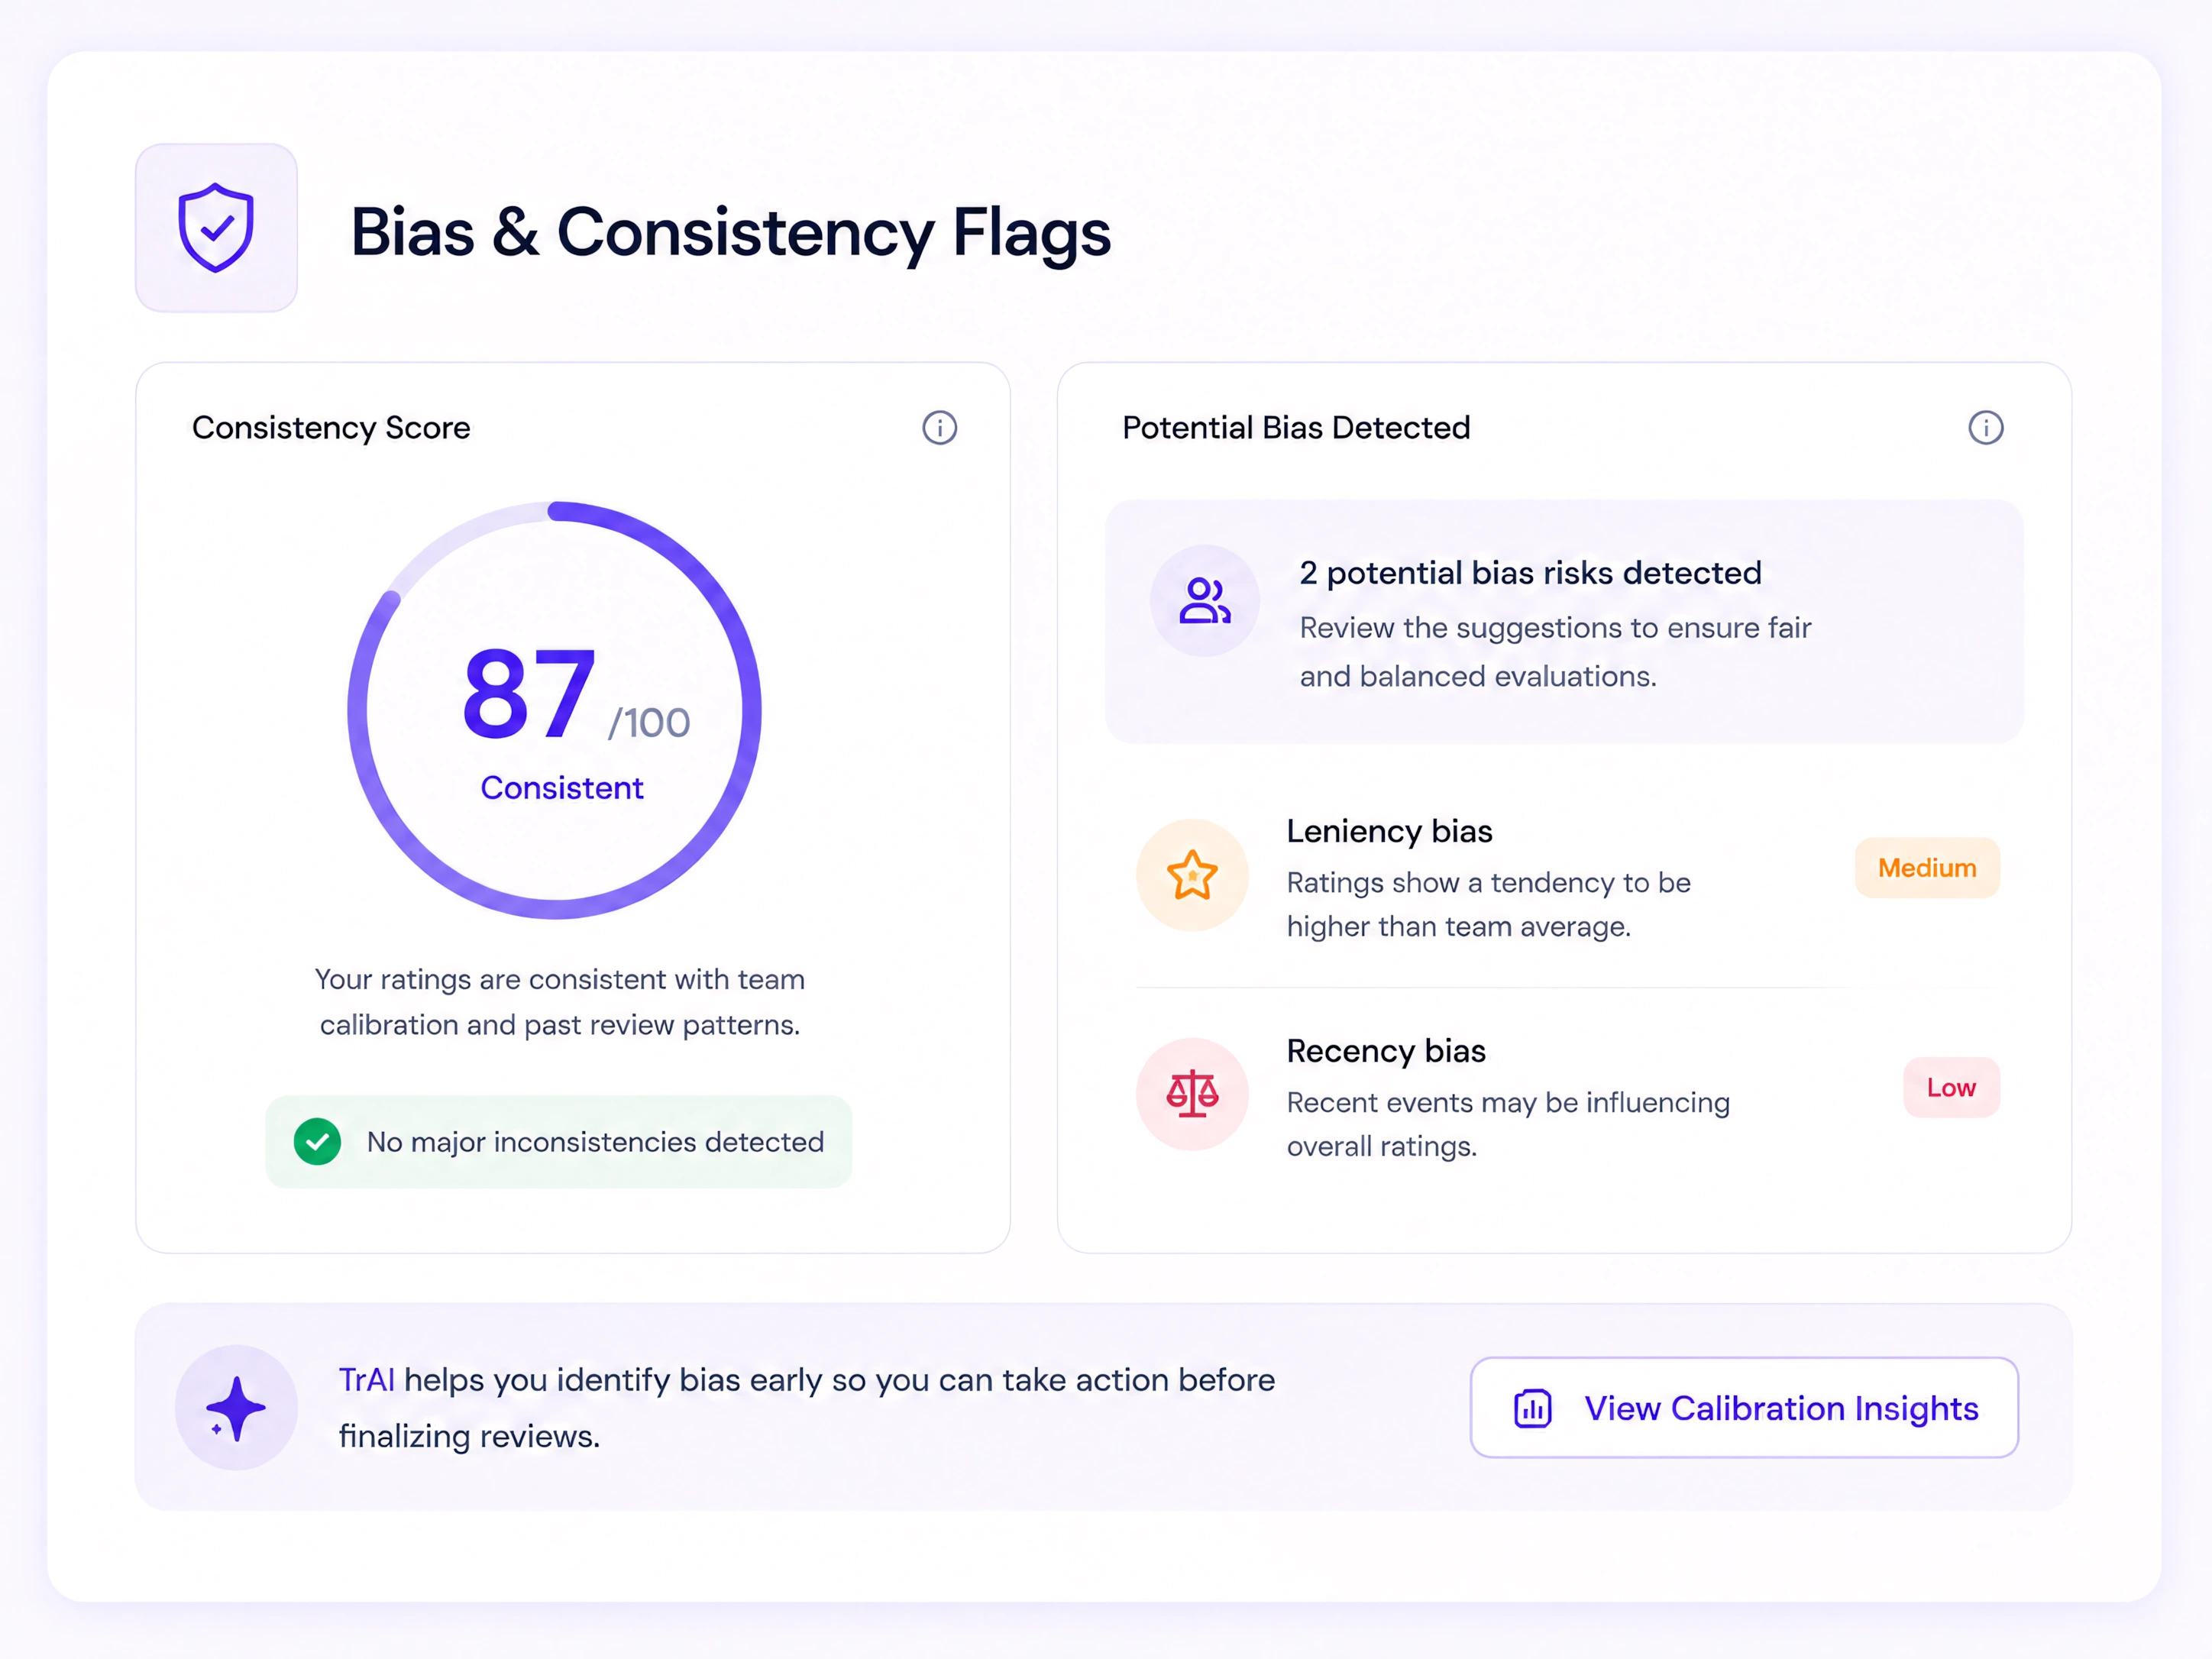
Task: Click the Consistent status label
Action: (561, 788)
